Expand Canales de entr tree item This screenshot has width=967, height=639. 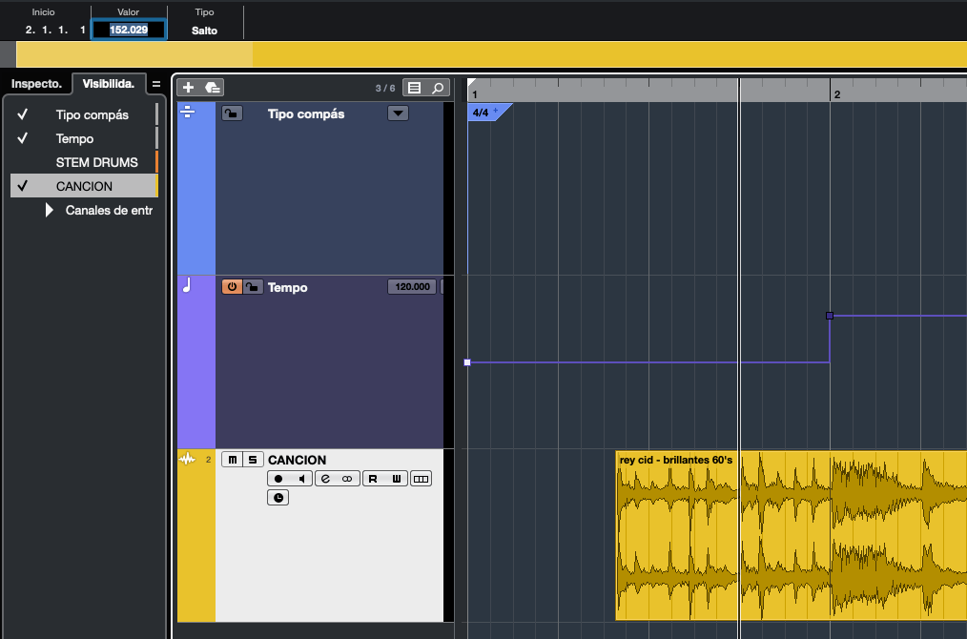coord(50,210)
